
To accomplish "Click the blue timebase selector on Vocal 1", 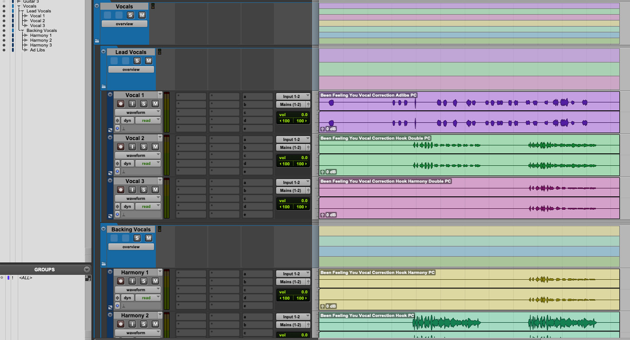I will [x=118, y=128].
